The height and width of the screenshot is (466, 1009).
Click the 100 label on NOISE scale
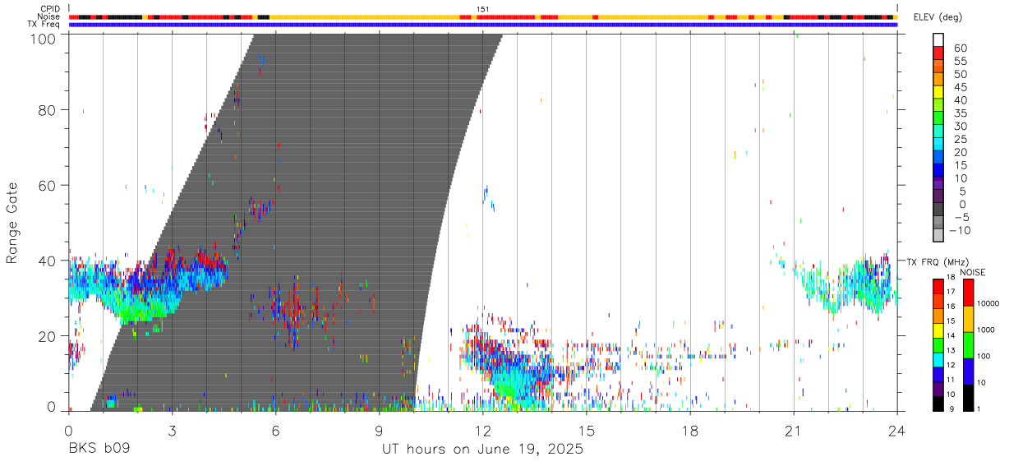[x=985, y=357]
